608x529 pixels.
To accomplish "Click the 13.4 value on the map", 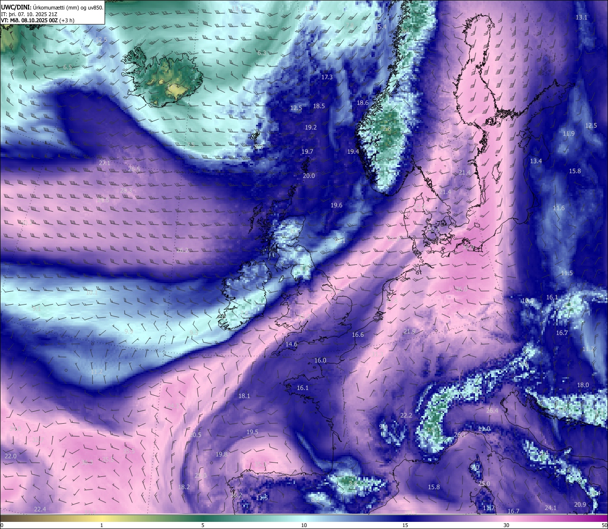I will point(536,161).
